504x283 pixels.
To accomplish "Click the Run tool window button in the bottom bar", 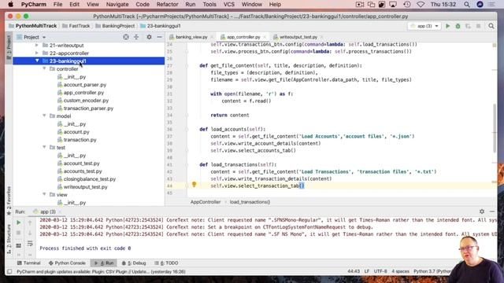I will (103, 263).
